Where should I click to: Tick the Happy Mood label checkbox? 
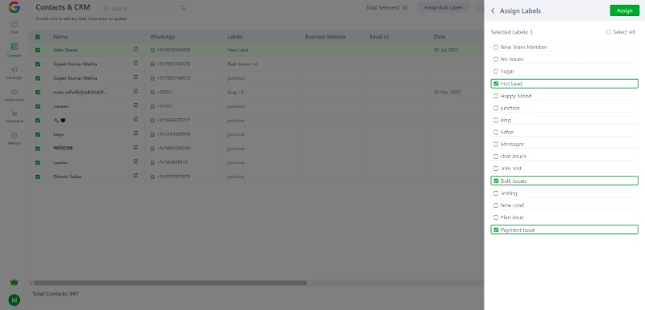point(496,96)
